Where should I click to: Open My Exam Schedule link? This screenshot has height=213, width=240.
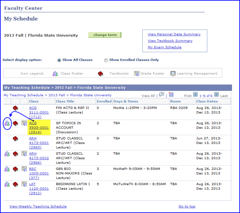[164, 47]
